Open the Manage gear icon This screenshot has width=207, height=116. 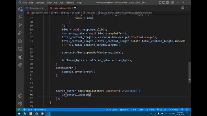(20, 104)
